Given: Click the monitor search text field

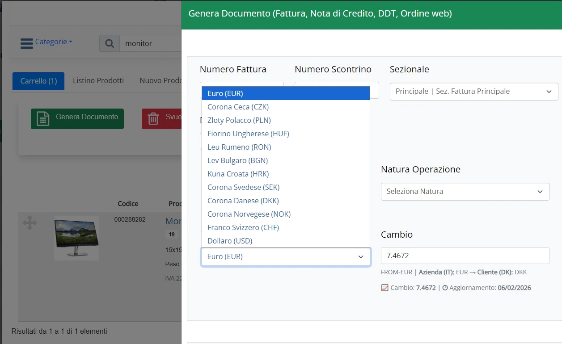Looking at the screenshot, I should 151,43.
